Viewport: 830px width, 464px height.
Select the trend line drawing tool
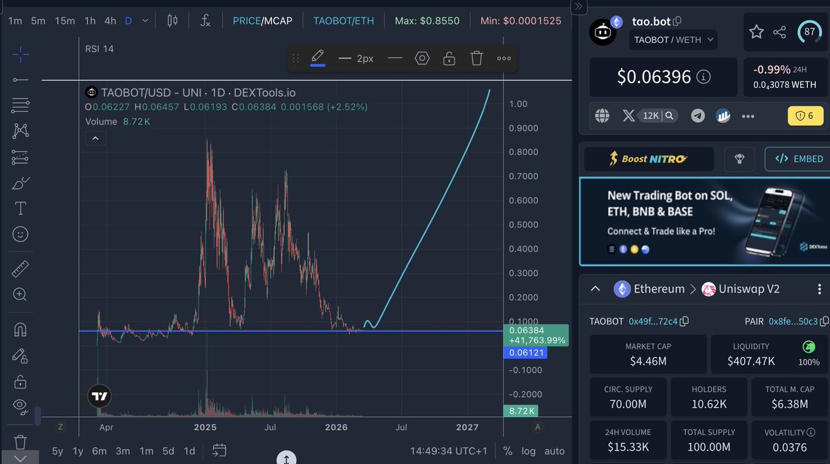click(20, 80)
